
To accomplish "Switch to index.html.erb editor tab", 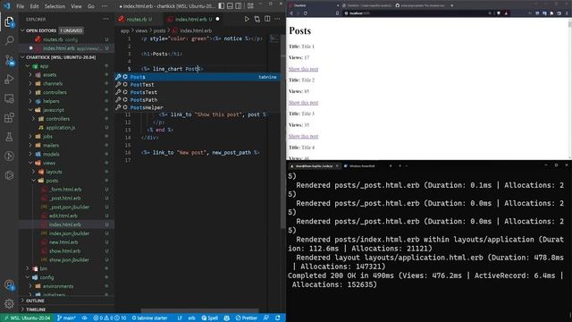I will tap(194, 19).
